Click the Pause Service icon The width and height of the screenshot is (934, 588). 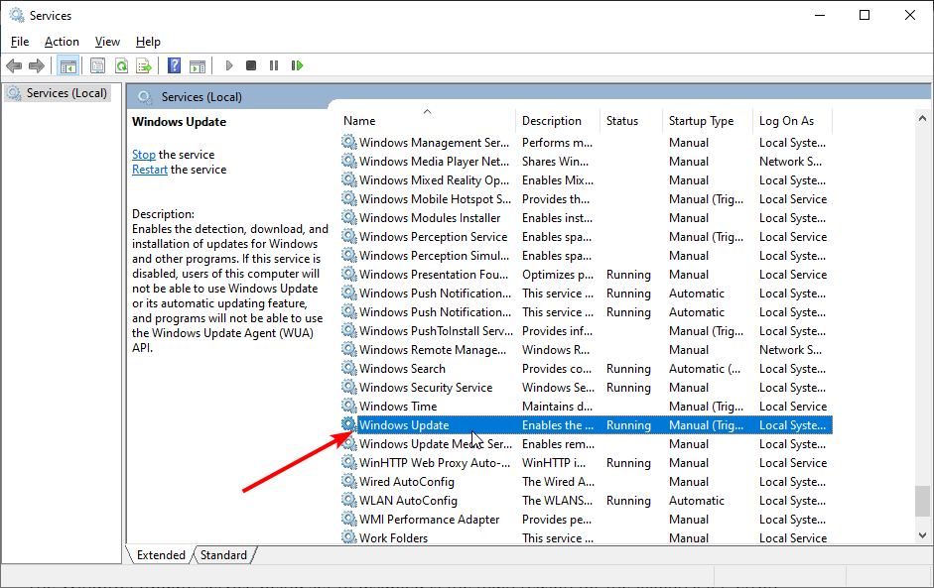pos(274,65)
